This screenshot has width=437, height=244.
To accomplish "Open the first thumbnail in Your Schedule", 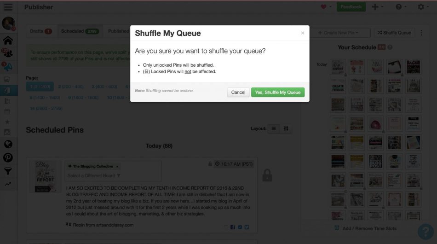I will click(x=338, y=66).
